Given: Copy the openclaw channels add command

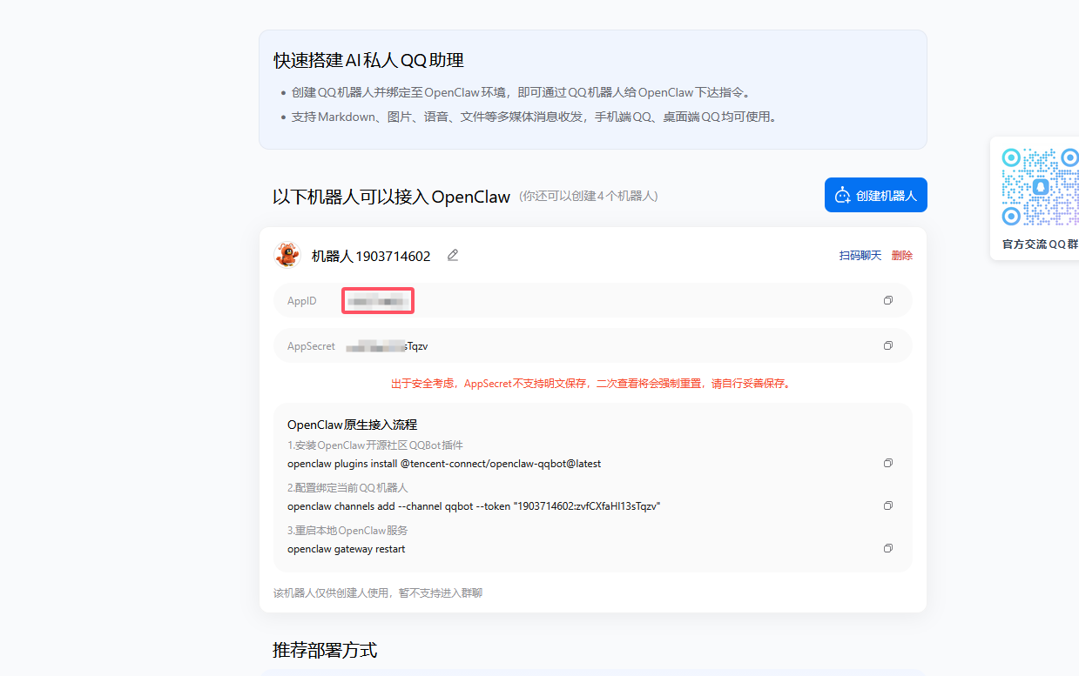Looking at the screenshot, I should [x=888, y=505].
